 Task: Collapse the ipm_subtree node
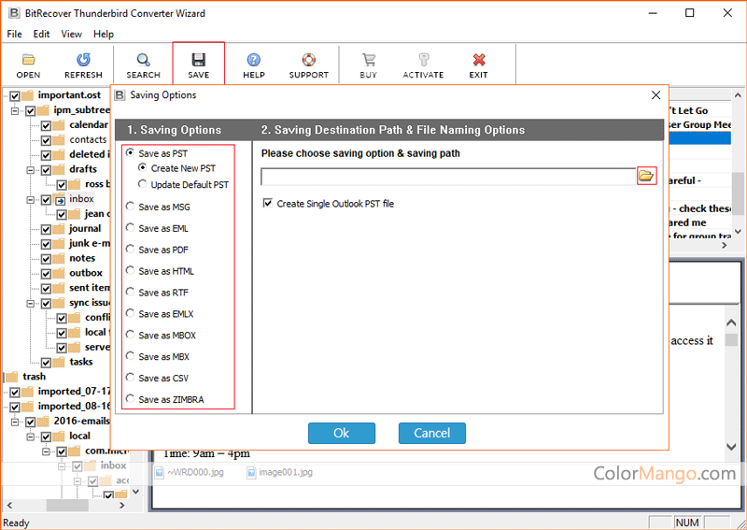point(15,110)
